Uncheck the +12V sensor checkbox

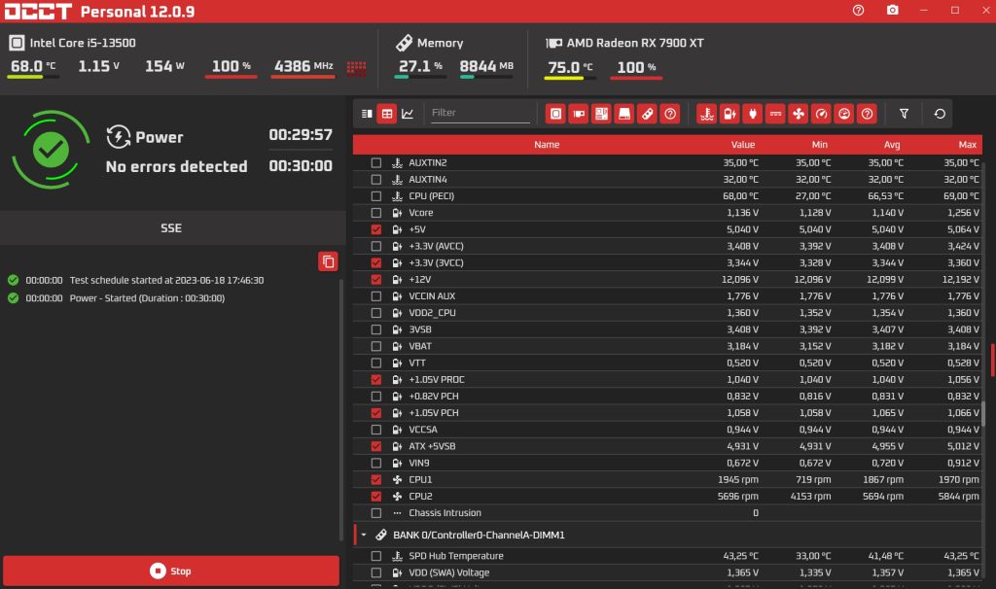(376, 279)
